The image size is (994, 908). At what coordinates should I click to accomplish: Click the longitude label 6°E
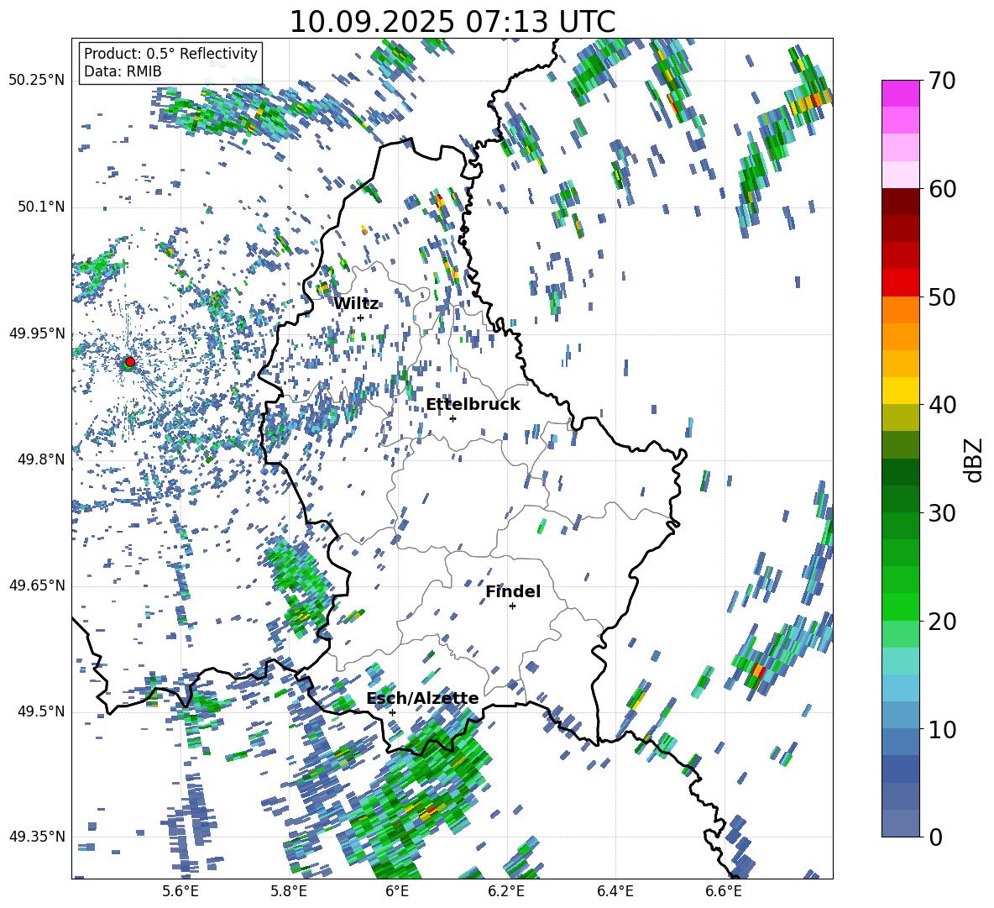397,892
